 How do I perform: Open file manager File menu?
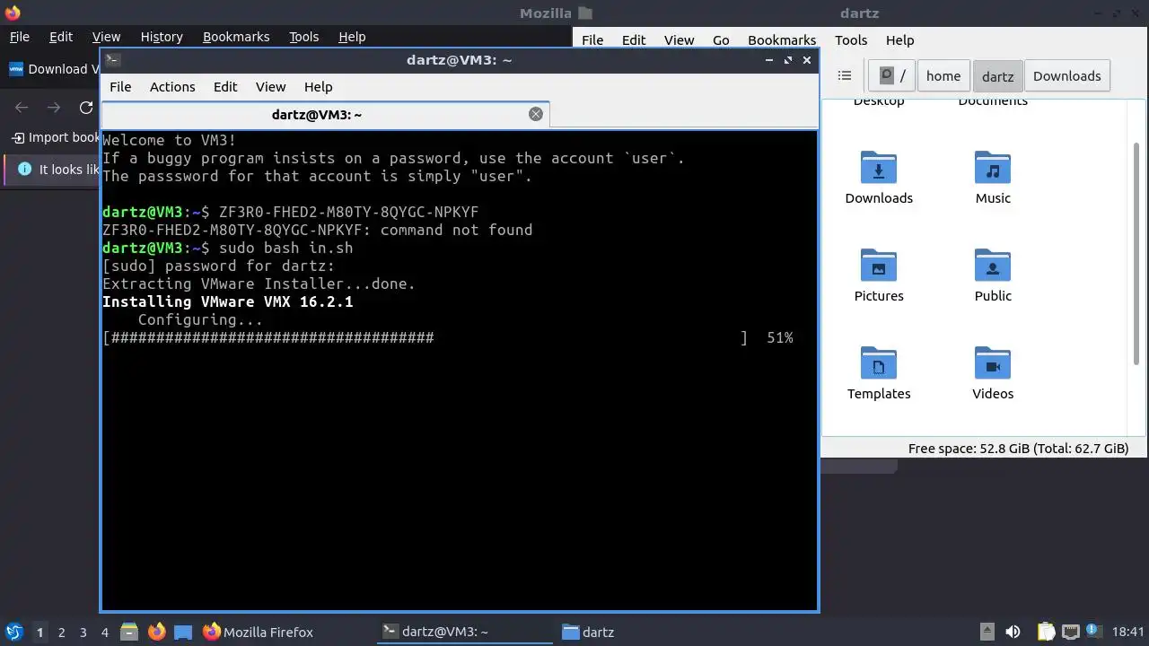pyautogui.click(x=592, y=40)
